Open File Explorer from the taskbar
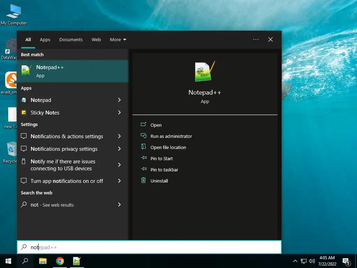This screenshot has width=357, height=268. pos(43,261)
